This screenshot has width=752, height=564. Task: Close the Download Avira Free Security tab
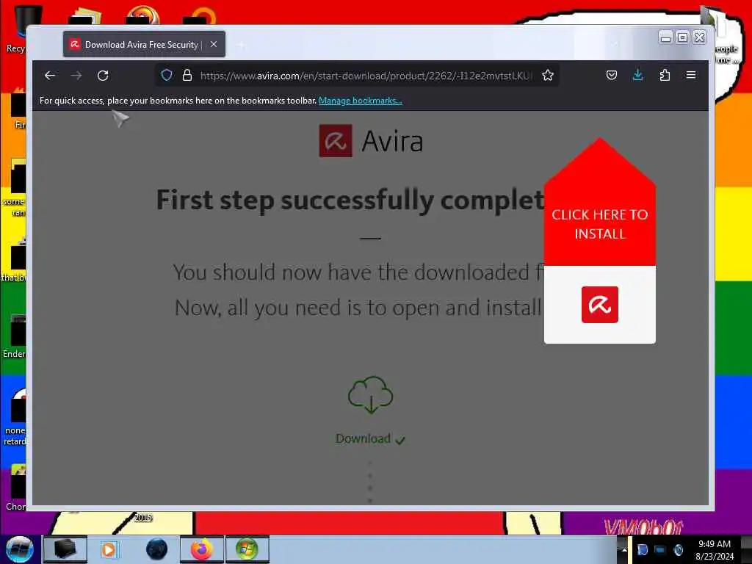point(214,44)
